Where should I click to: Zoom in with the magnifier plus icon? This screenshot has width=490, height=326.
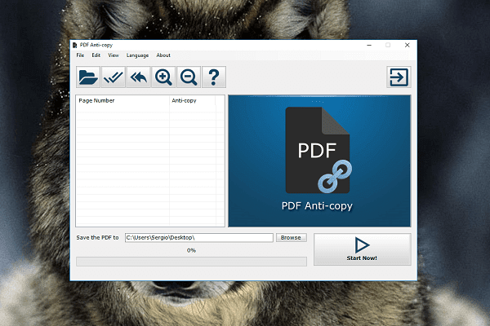(163, 77)
